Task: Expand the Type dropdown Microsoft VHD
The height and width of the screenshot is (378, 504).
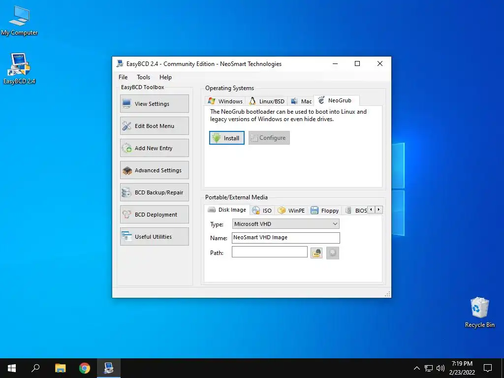Action: (x=286, y=224)
